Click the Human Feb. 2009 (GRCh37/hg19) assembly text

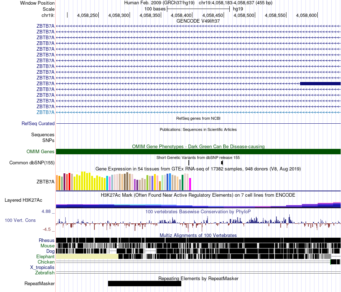point(159,3)
